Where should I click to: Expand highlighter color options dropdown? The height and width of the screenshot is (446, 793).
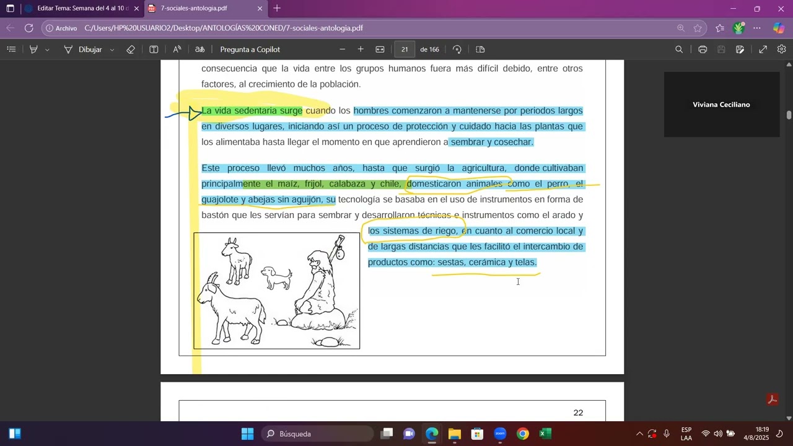click(47, 50)
